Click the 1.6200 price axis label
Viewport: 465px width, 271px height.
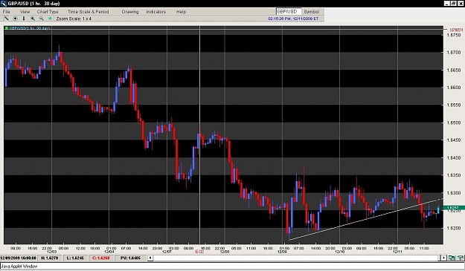pyautogui.click(x=454, y=228)
